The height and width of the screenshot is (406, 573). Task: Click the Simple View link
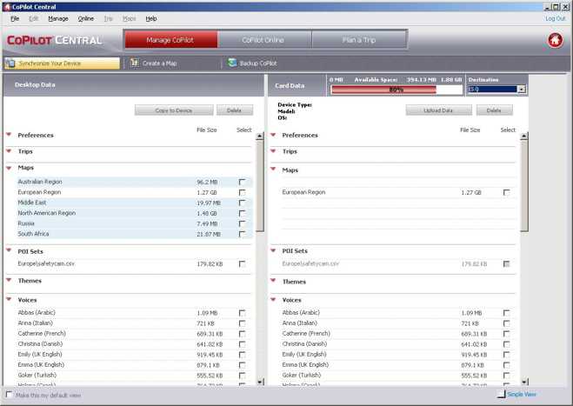point(522,395)
